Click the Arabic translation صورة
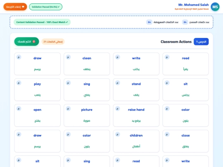223x167 pixels. (x=87, y=121)
